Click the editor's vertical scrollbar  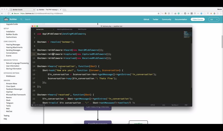(192, 65)
